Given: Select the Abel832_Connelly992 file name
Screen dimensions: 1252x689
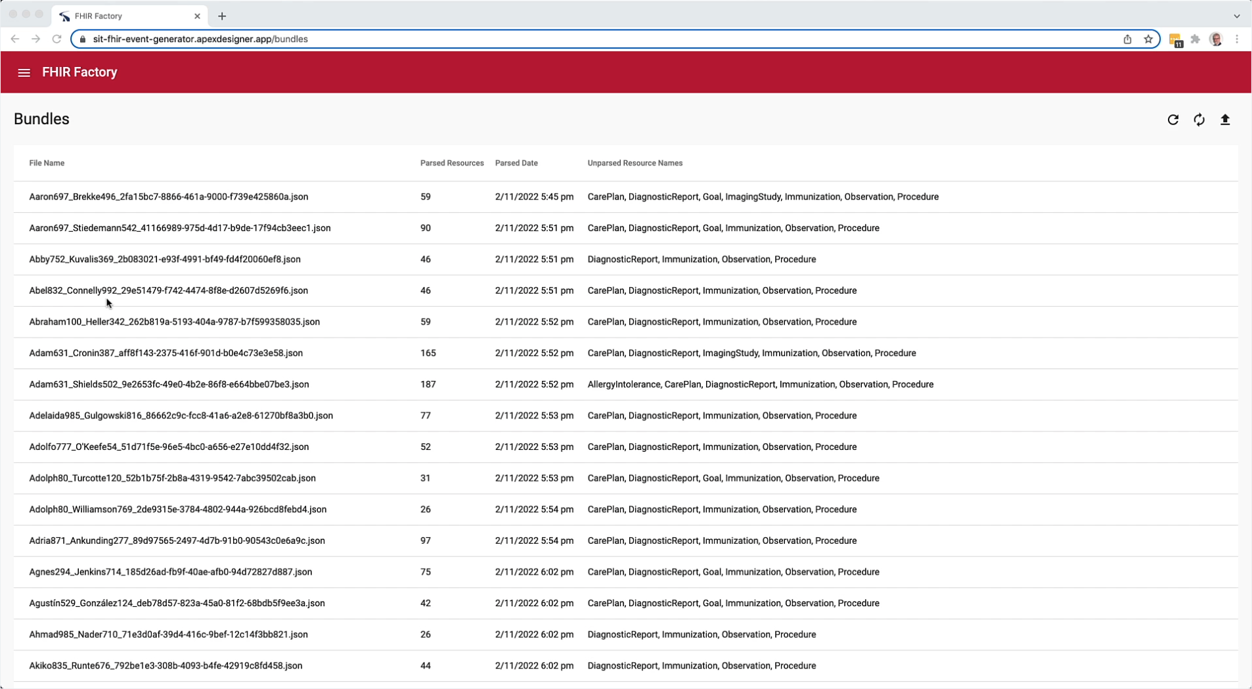Looking at the screenshot, I should 168,290.
